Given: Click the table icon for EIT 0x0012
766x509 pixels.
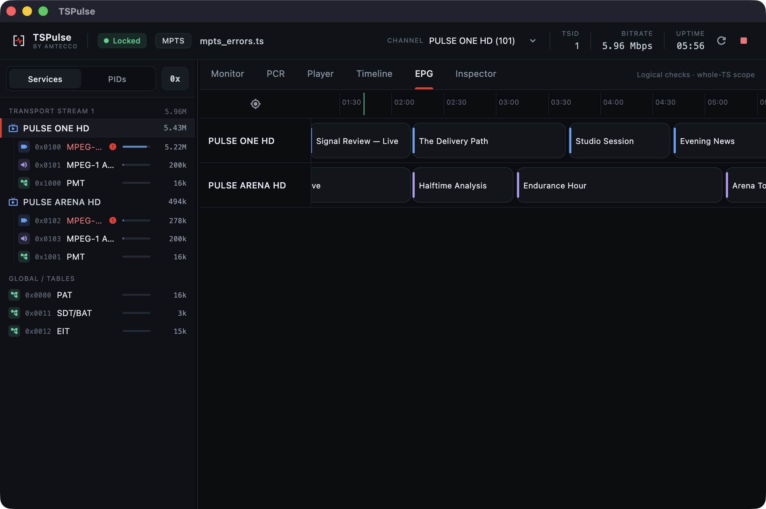Looking at the screenshot, I should (x=14, y=331).
